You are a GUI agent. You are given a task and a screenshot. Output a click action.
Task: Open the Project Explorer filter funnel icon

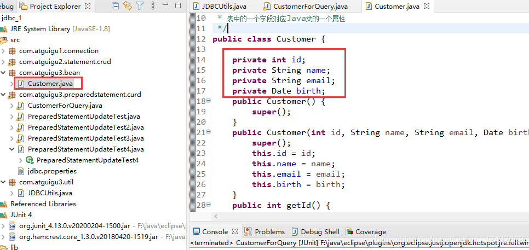[x=140, y=5]
